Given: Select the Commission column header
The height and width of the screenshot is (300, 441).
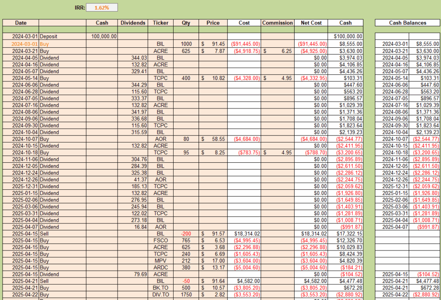Looking at the screenshot, I should (x=278, y=23).
